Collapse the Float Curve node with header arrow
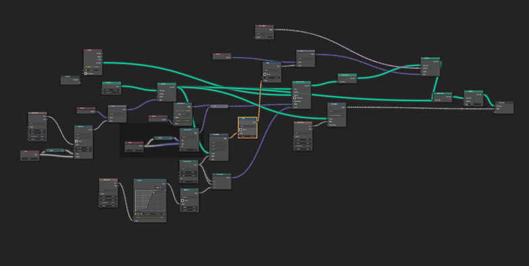The image size is (529, 266). pos(135,180)
